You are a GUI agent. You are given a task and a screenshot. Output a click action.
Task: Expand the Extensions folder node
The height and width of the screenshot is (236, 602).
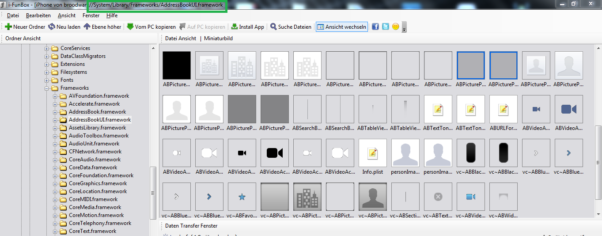(47, 64)
